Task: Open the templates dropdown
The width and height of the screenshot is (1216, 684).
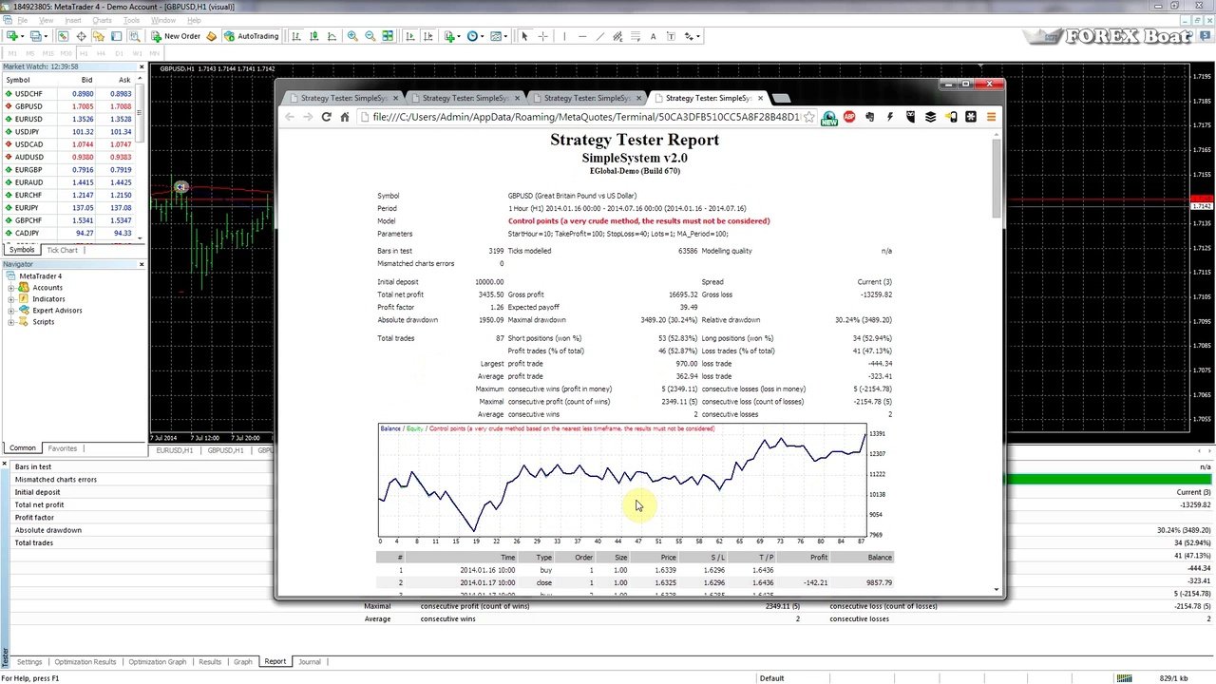Action: click(x=498, y=36)
